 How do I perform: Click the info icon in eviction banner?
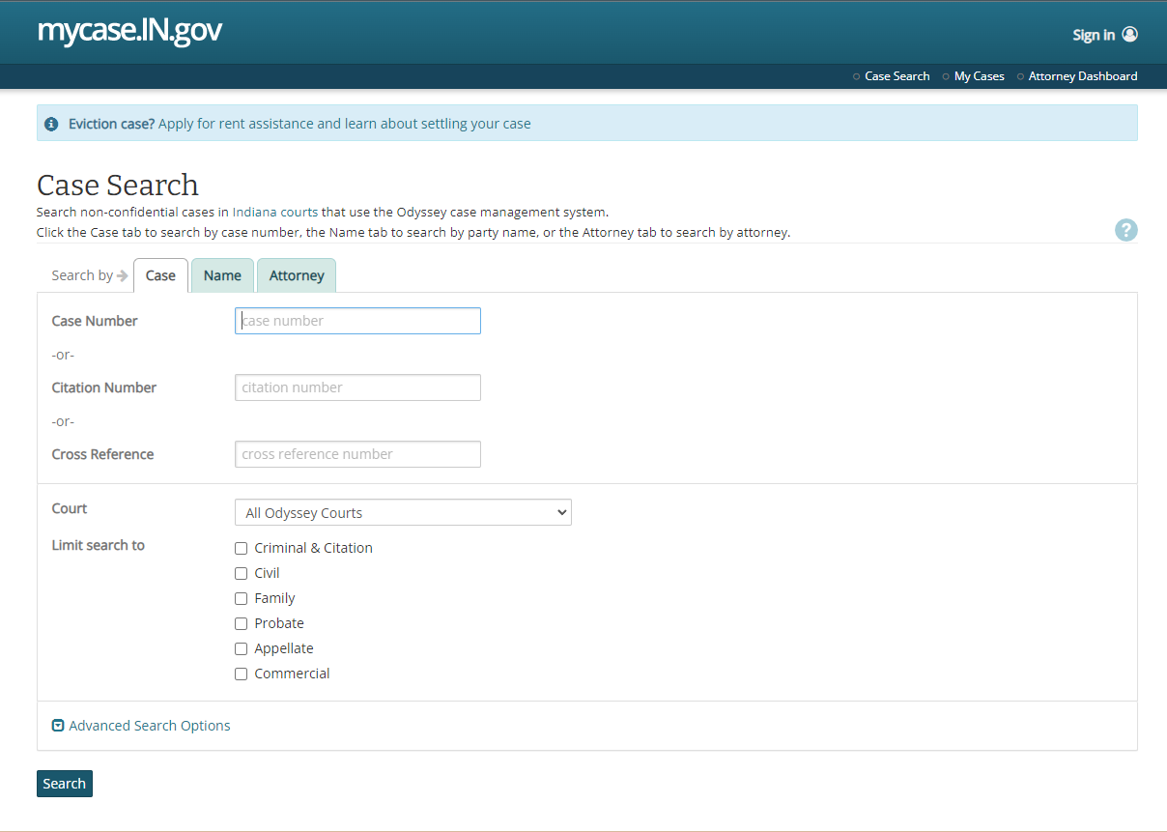52,124
